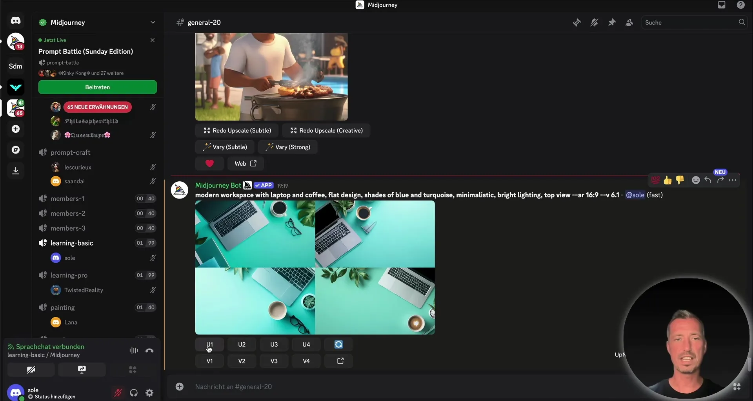Click the Nachricht an #general-20 input field

click(275, 387)
